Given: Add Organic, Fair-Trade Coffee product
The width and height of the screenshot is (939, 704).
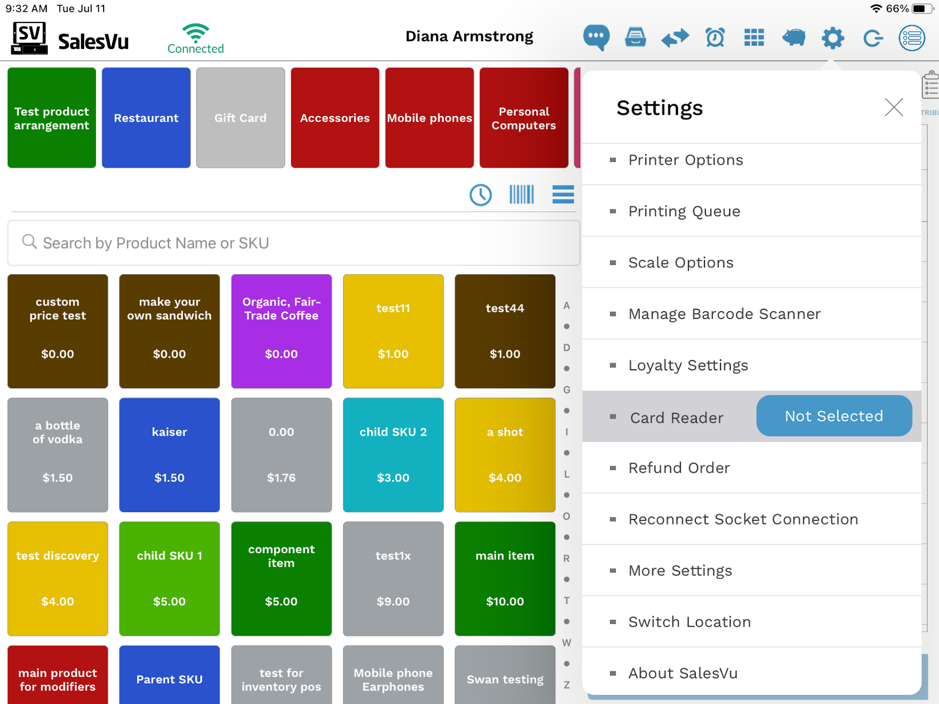Looking at the screenshot, I should 281,331.
